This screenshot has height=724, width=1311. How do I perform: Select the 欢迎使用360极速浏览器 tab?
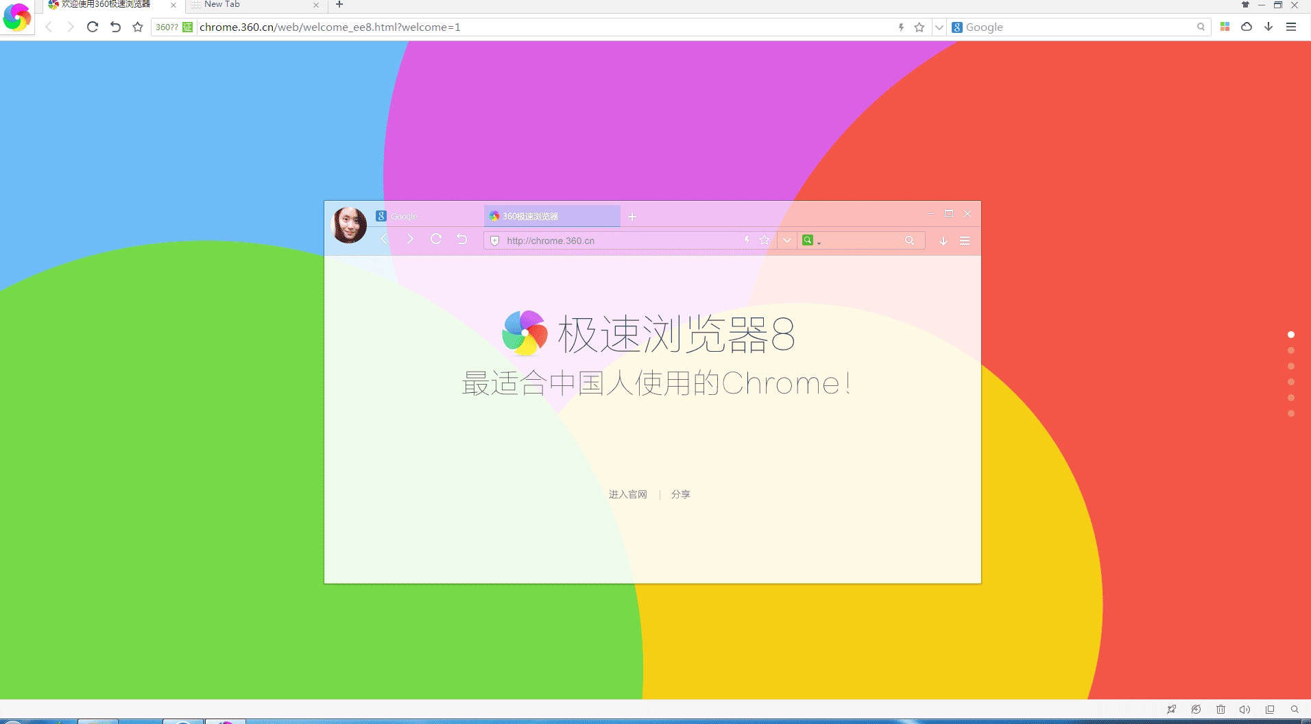click(113, 5)
